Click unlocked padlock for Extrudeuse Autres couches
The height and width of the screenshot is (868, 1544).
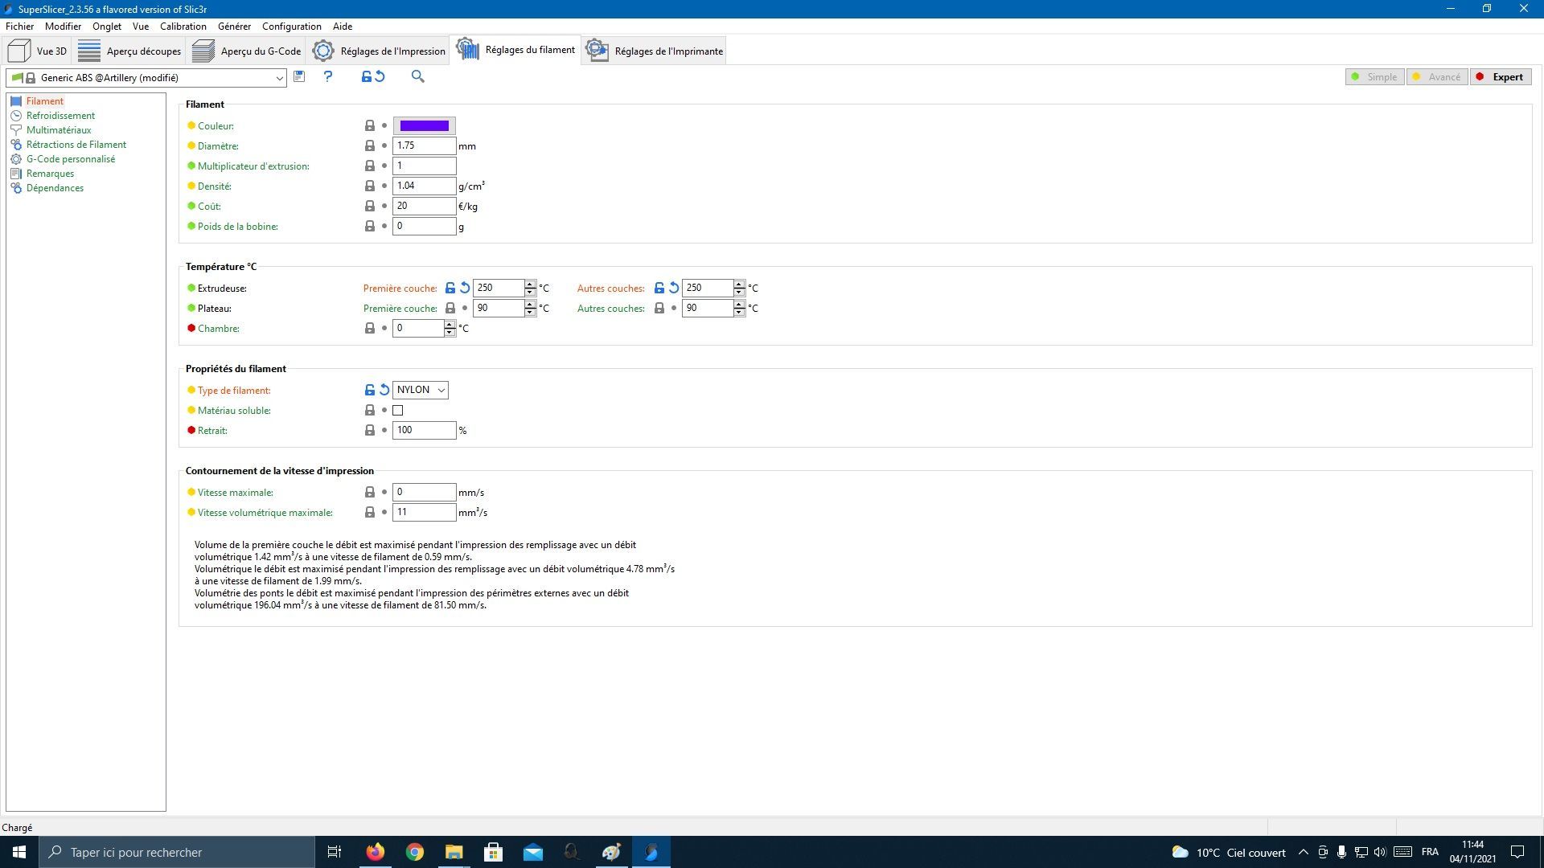point(659,288)
